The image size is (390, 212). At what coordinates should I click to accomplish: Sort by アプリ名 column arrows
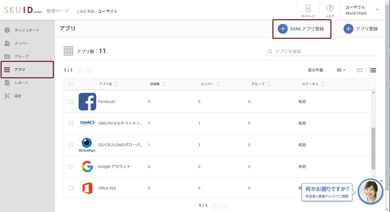tap(117, 84)
